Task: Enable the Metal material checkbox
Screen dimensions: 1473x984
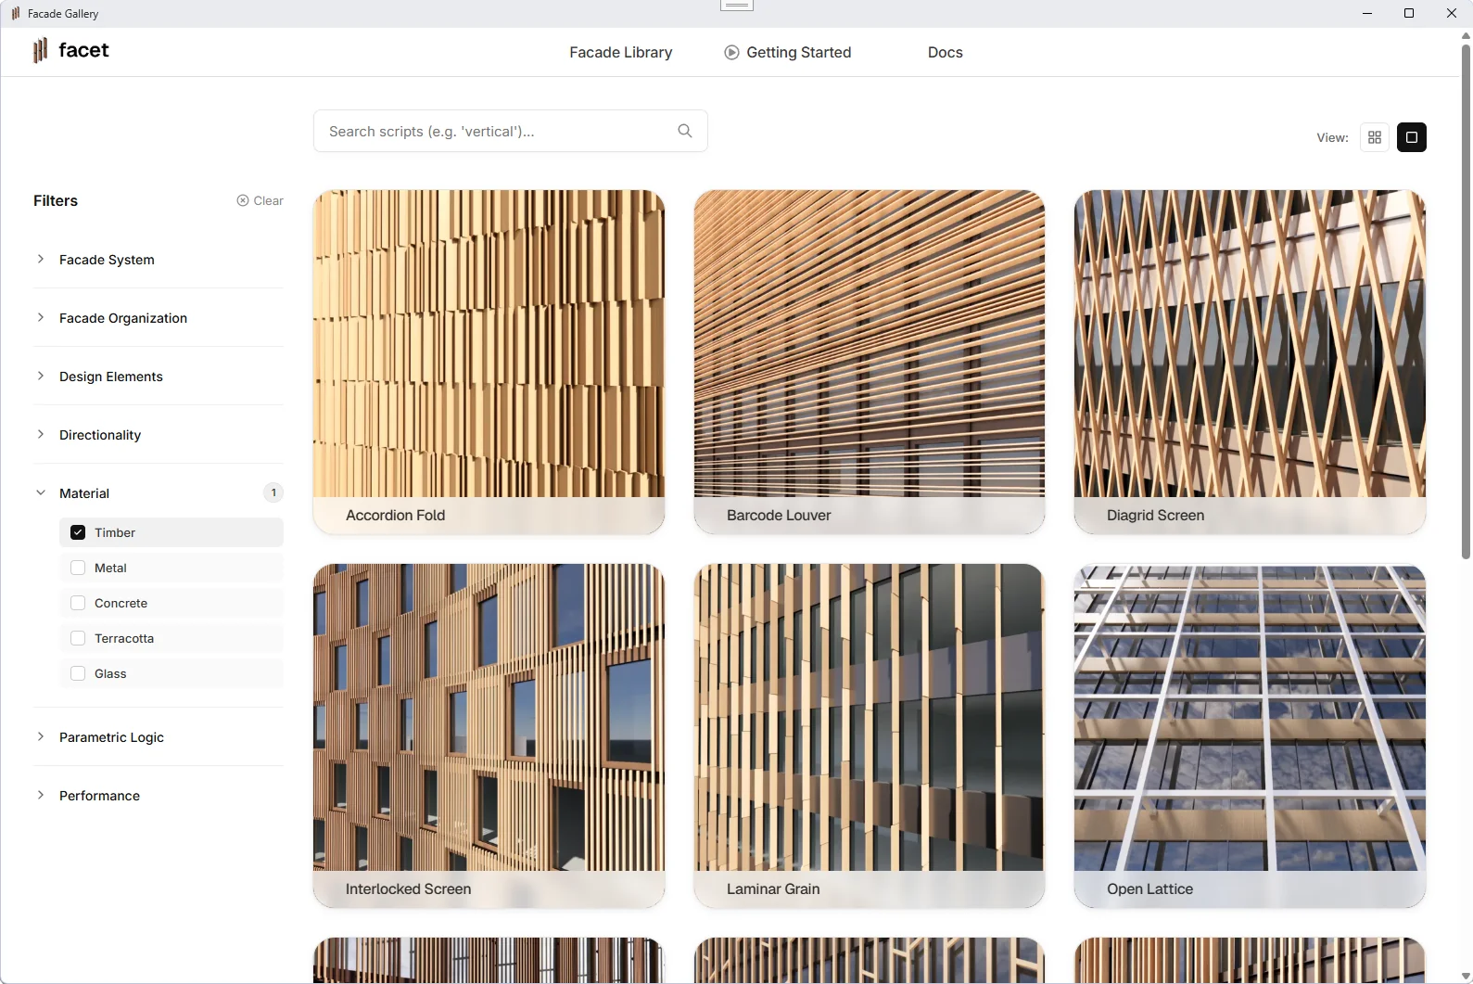Action: coord(78,568)
